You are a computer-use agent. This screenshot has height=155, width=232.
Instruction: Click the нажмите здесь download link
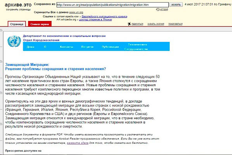78,143
